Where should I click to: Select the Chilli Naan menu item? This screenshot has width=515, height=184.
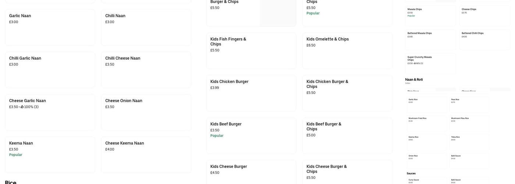[146, 28]
